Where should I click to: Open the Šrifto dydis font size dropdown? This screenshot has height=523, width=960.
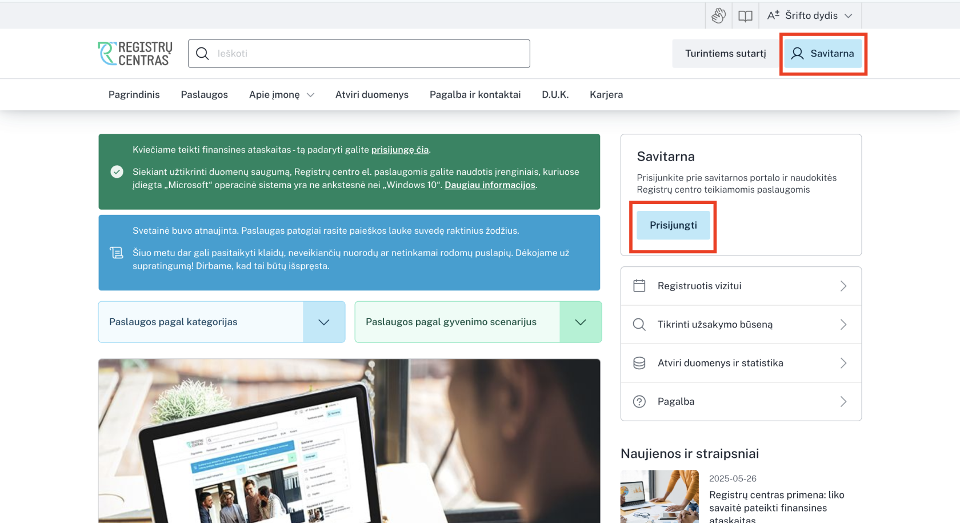pos(810,15)
